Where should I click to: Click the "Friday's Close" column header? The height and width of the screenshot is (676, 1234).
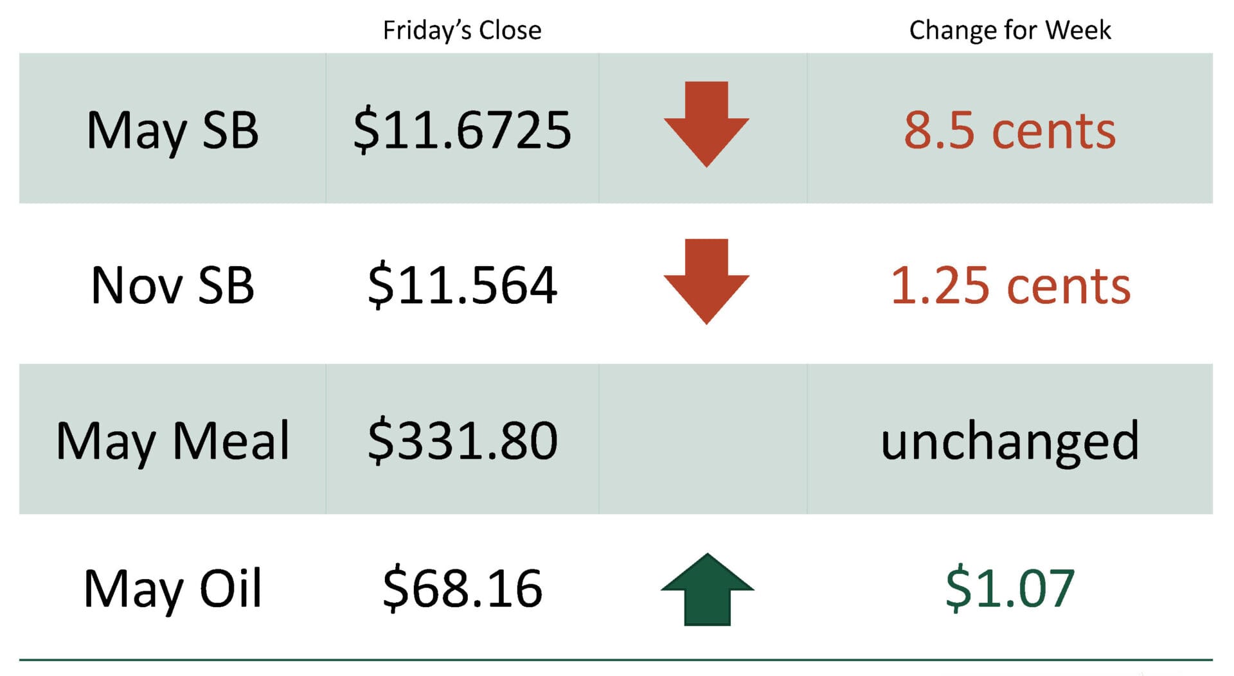pos(462,30)
